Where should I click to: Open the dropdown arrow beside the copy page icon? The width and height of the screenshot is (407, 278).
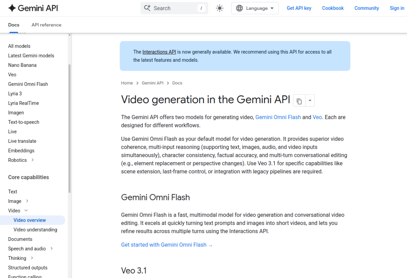[x=310, y=101]
